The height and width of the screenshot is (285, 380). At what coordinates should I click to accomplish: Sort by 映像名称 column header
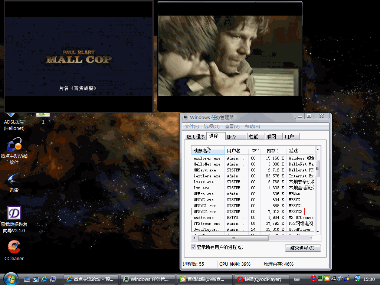click(x=208, y=151)
